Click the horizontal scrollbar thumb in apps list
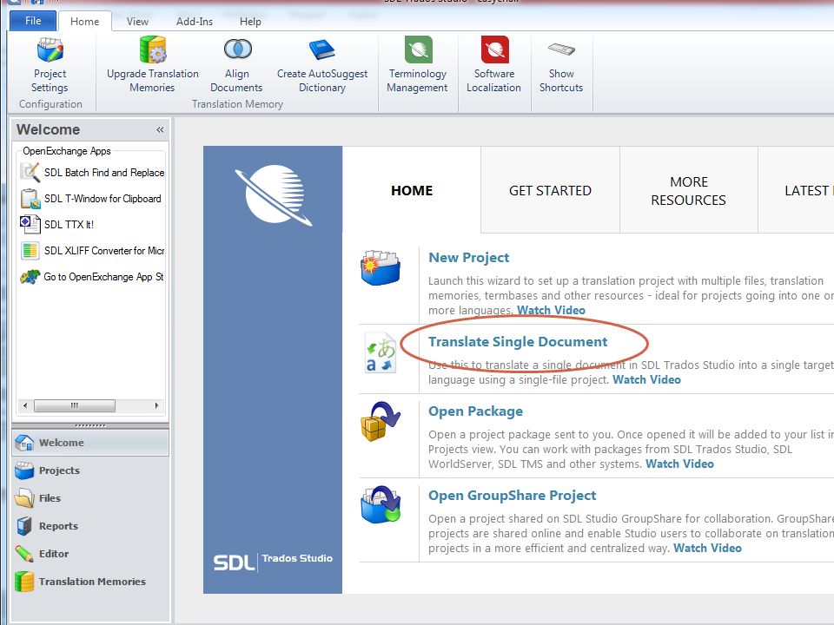The image size is (834, 625). coord(75,405)
